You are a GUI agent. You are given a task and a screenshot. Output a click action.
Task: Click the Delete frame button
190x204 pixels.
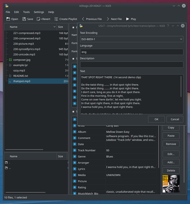[171, 171]
